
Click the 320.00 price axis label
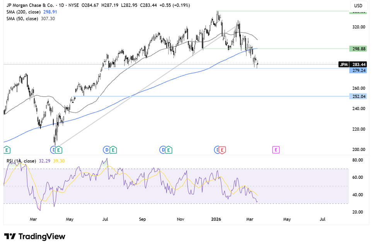[x=359, y=27]
